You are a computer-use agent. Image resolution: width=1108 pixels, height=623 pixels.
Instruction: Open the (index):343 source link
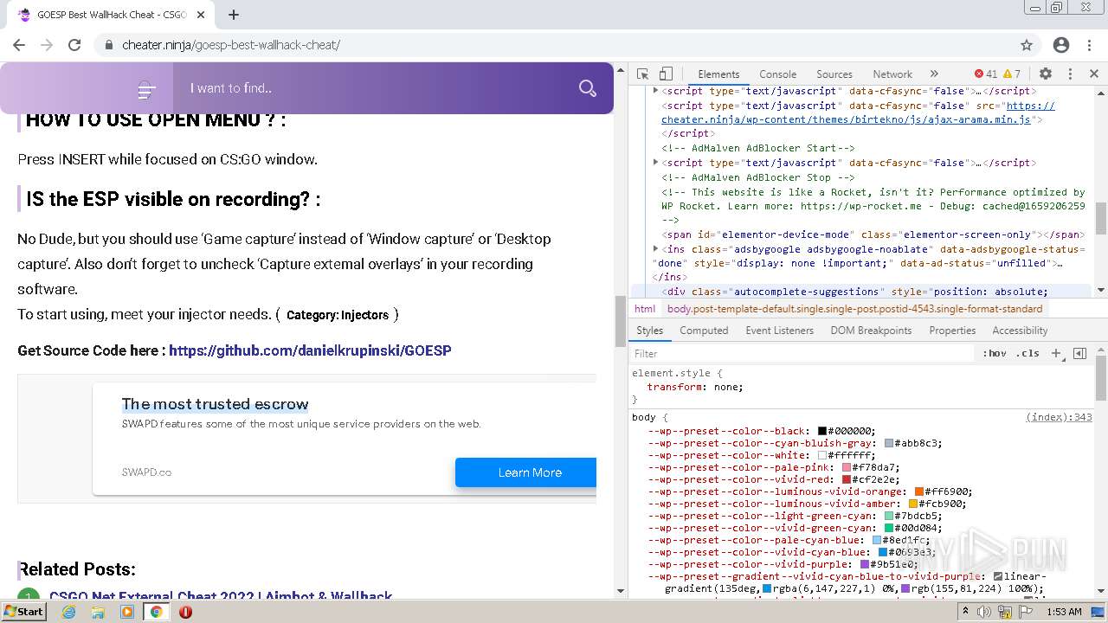[1059, 417]
